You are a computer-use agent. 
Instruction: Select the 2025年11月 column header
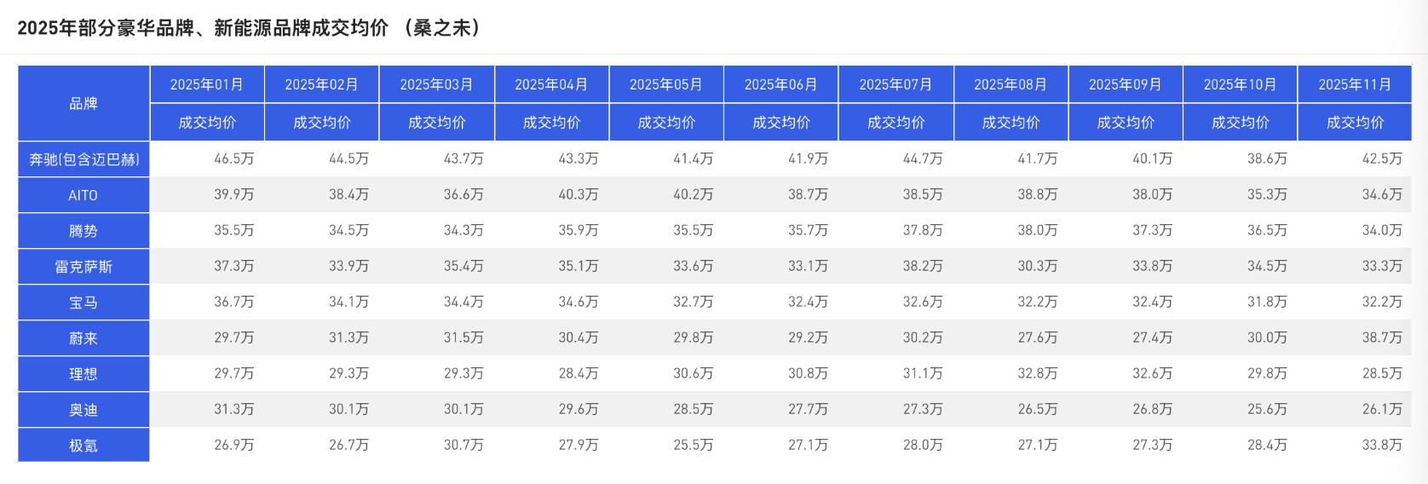[1355, 84]
